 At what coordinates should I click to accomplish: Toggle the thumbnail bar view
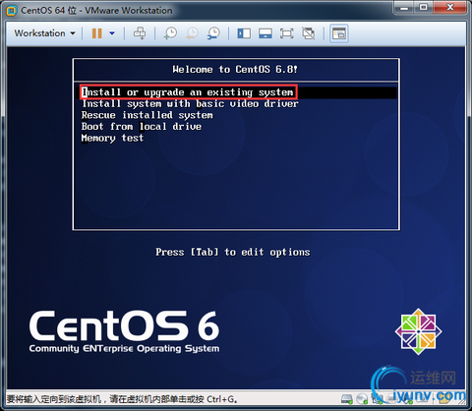tap(265, 33)
